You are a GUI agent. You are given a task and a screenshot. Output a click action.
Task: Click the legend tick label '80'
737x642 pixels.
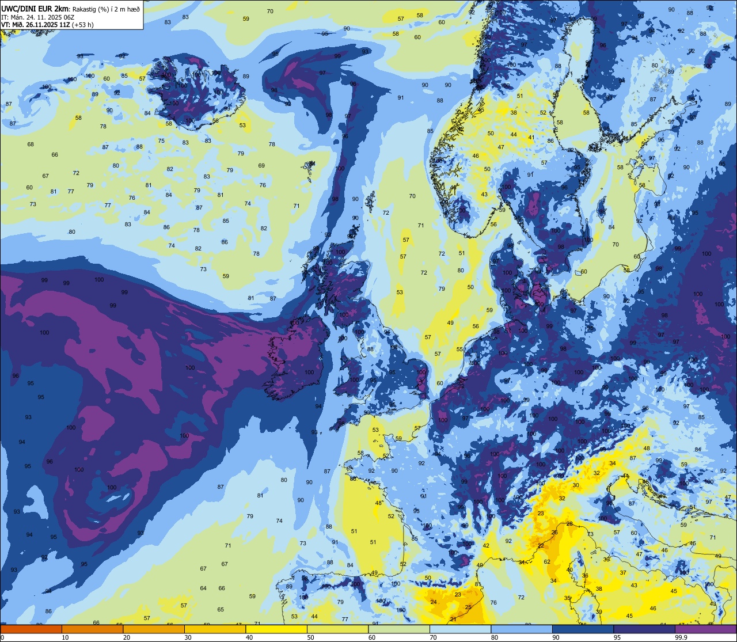click(x=495, y=637)
